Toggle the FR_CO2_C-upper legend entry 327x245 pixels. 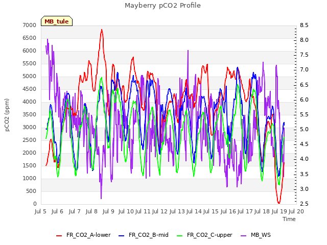(x=204, y=235)
